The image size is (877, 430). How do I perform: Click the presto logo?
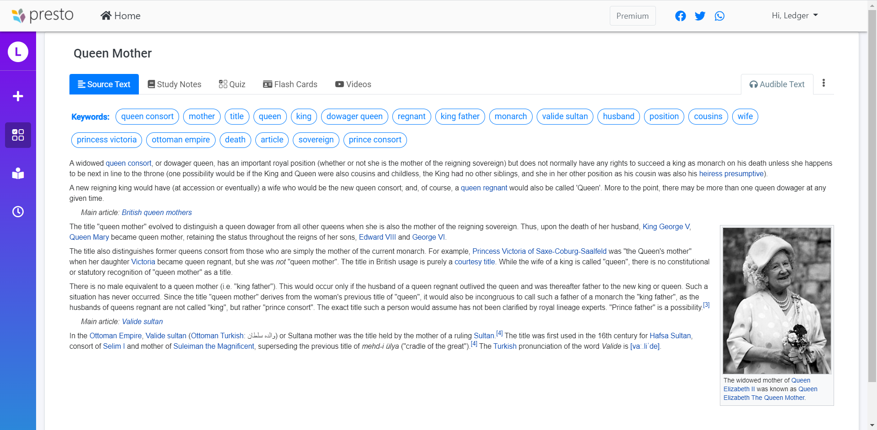[42, 16]
